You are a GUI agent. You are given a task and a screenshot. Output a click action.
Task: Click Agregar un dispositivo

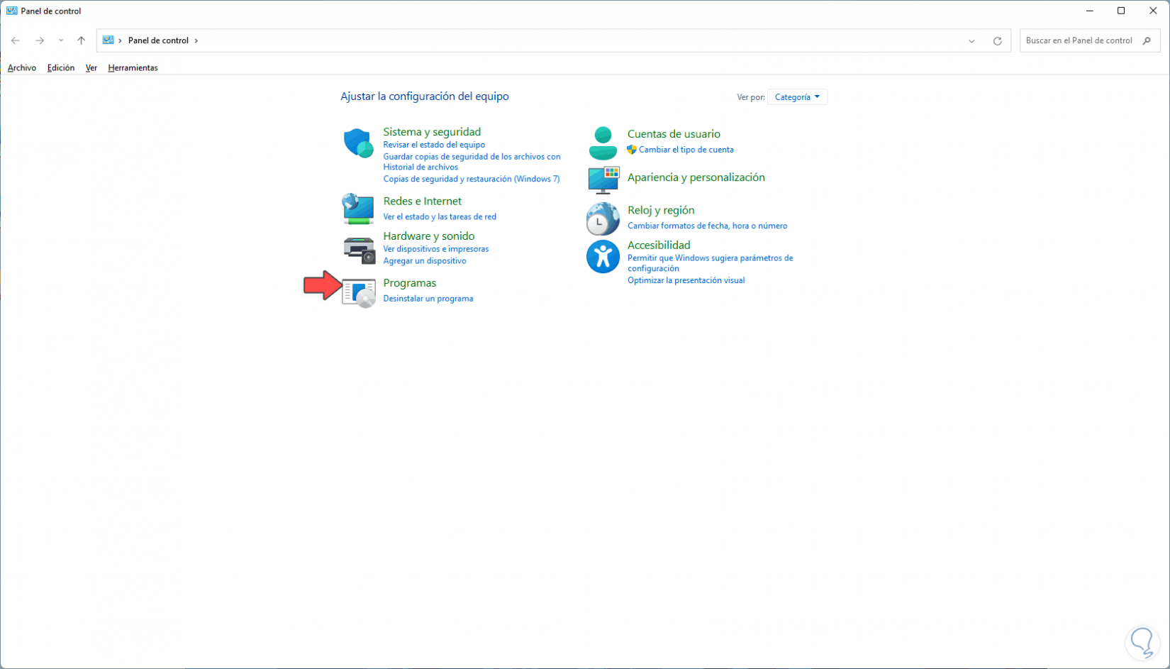click(425, 261)
